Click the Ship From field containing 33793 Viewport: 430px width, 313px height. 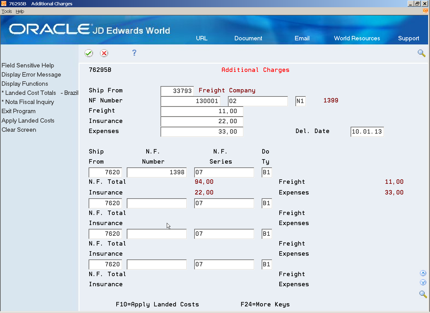click(x=177, y=91)
